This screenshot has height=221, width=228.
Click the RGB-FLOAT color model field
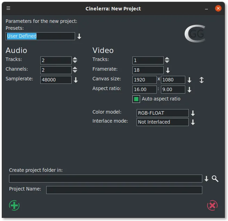coord(163,113)
